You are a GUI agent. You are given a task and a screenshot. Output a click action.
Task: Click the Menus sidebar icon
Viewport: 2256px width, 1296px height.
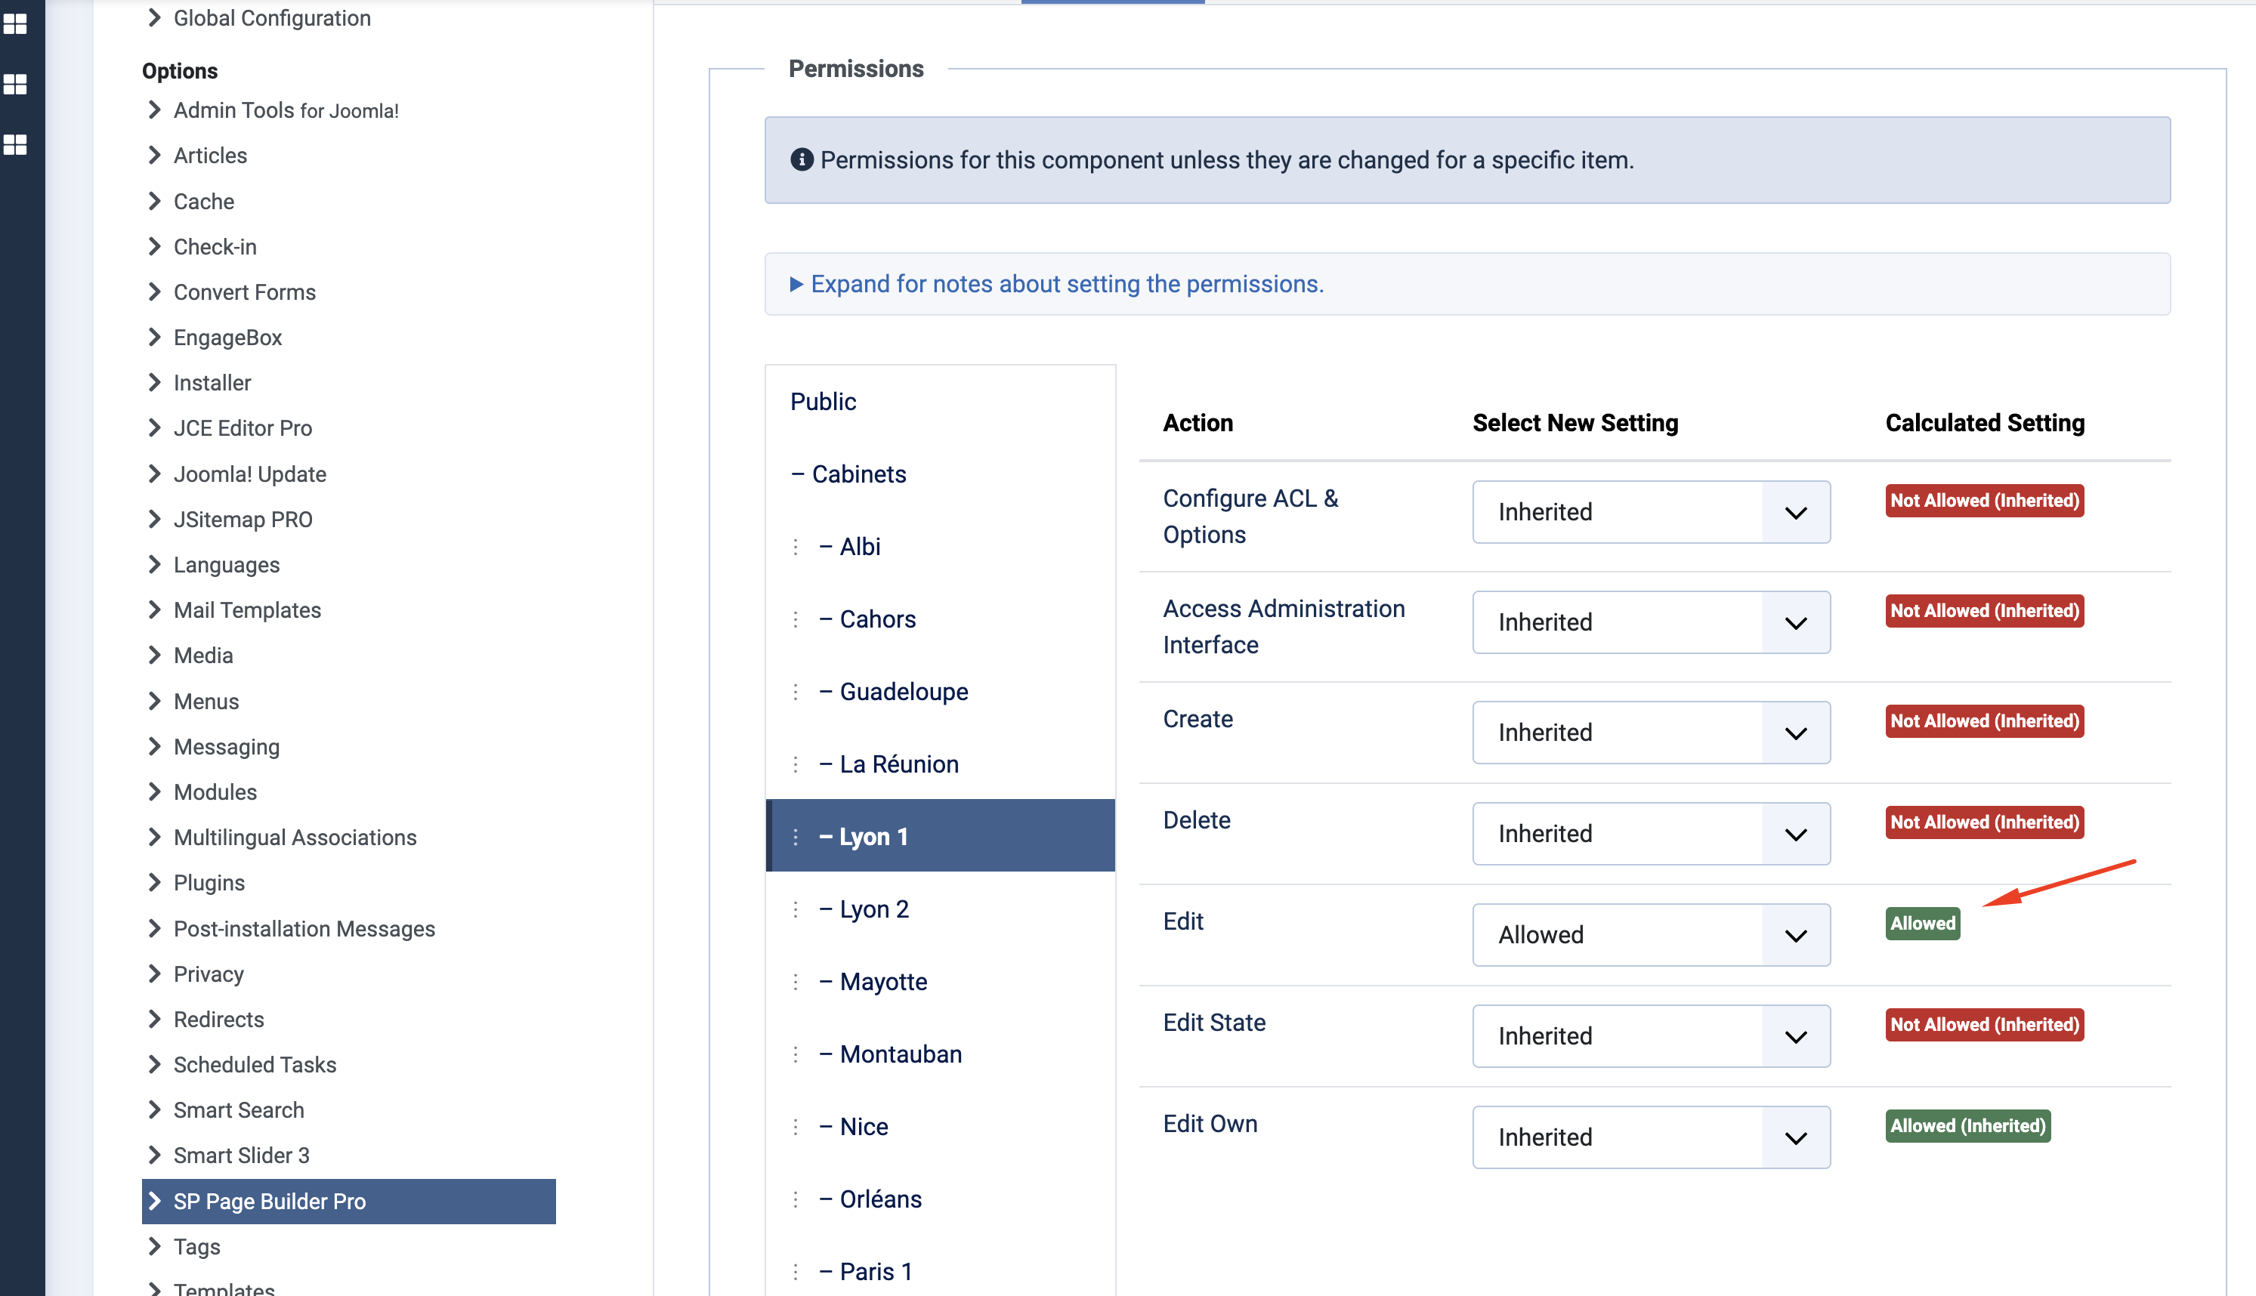(206, 702)
